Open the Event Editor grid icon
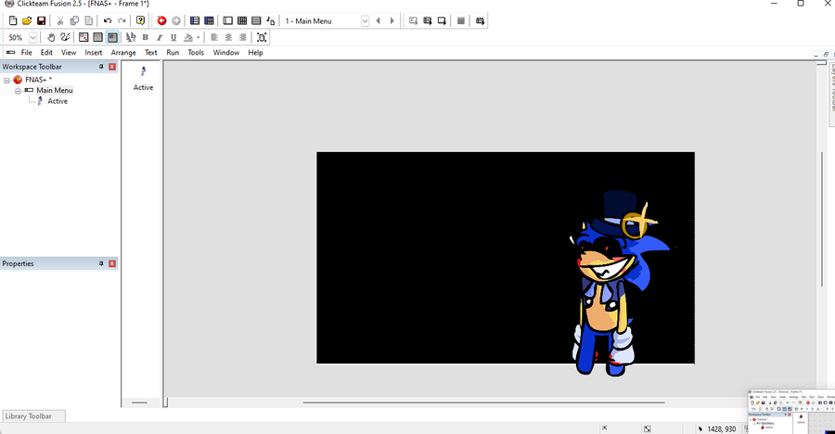The width and height of the screenshot is (835, 434). click(x=242, y=20)
